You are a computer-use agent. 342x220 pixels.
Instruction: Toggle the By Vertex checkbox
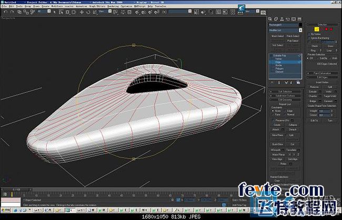(x=309, y=34)
